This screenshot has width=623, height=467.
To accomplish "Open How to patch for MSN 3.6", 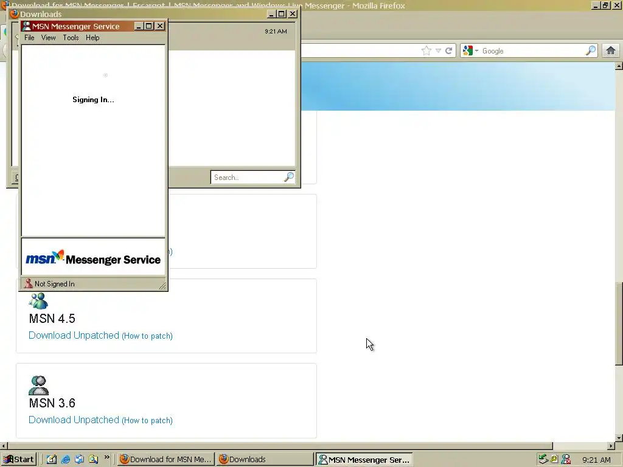I will pos(147,421).
